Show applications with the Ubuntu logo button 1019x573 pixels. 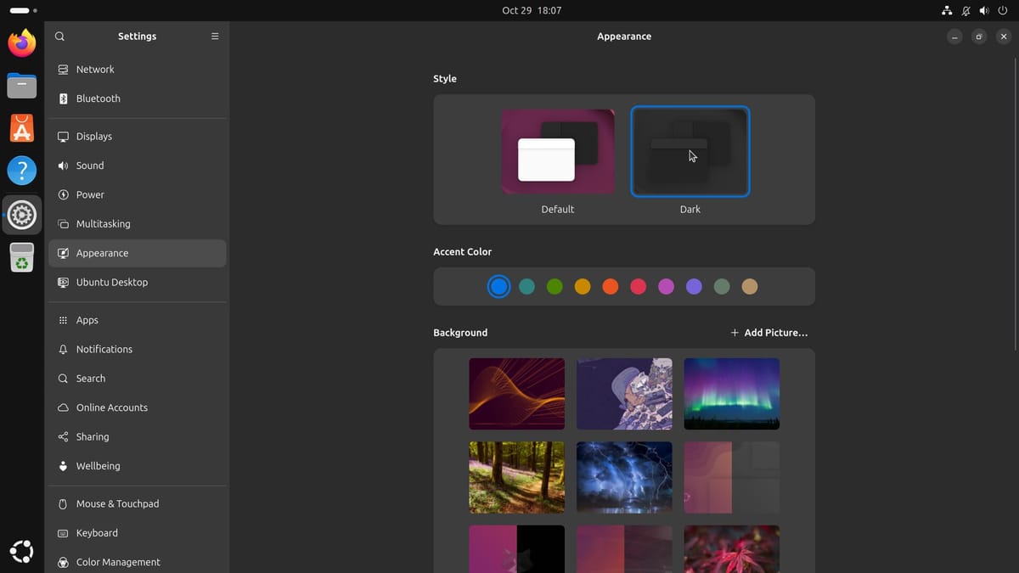pos(22,552)
